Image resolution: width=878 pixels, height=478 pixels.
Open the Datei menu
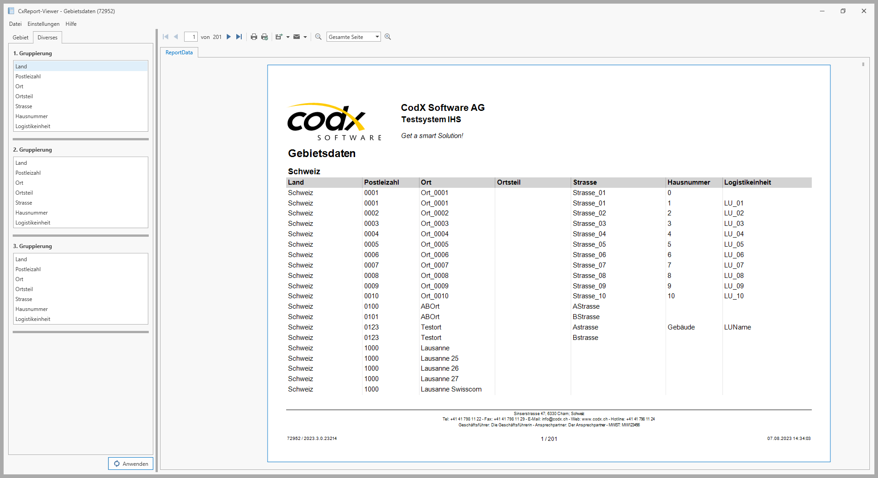tap(15, 24)
